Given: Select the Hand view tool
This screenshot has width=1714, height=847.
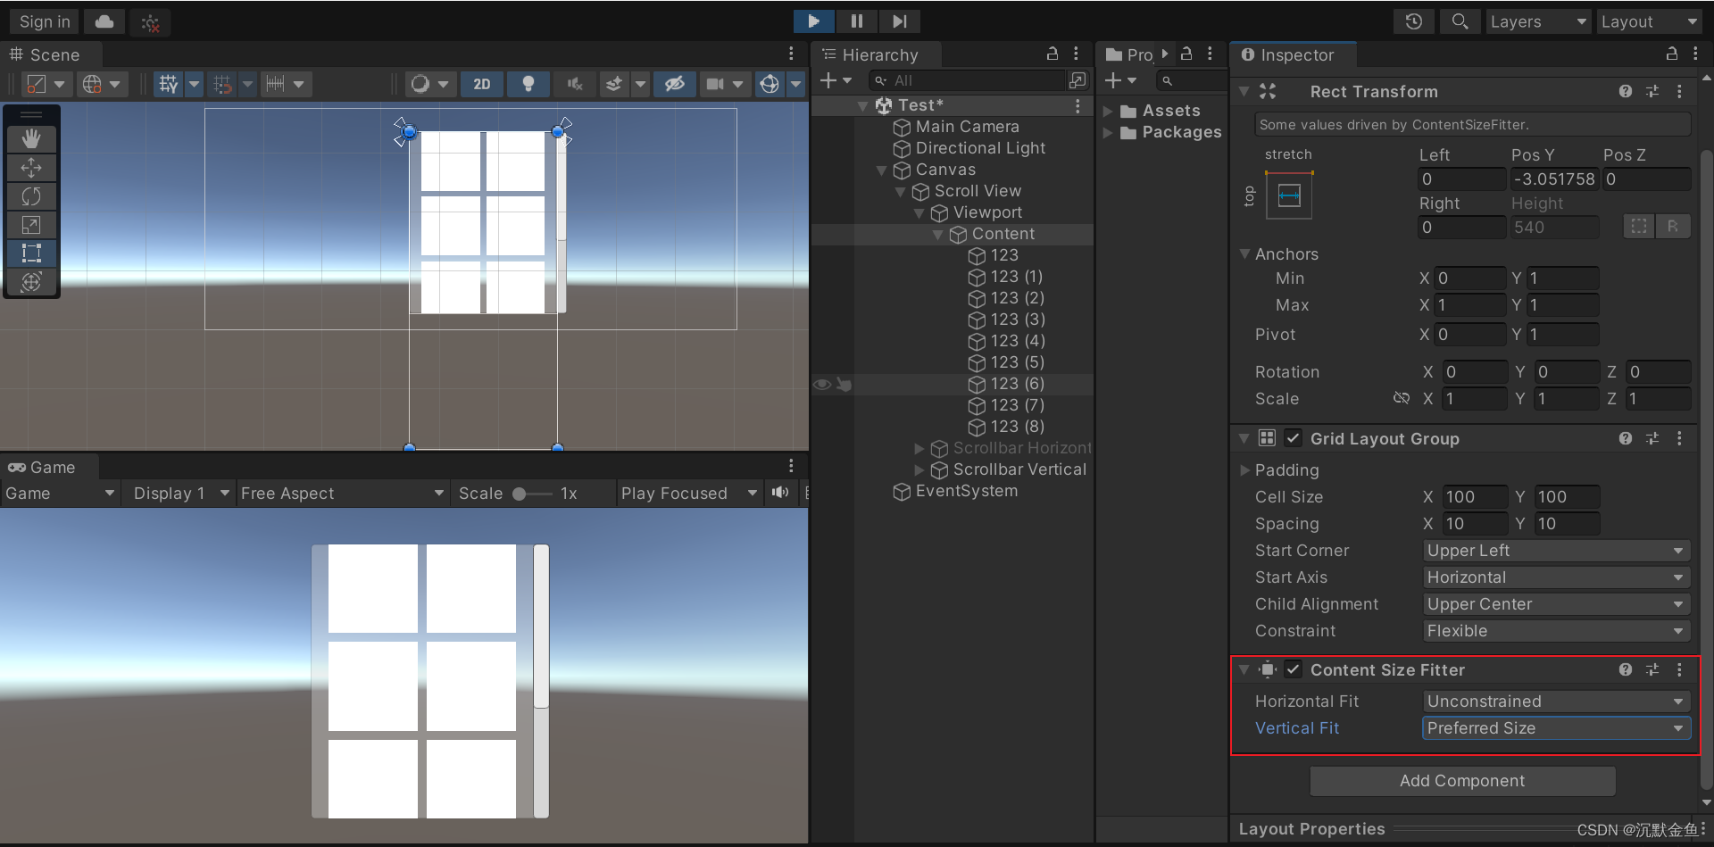Looking at the screenshot, I should (31, 138).
